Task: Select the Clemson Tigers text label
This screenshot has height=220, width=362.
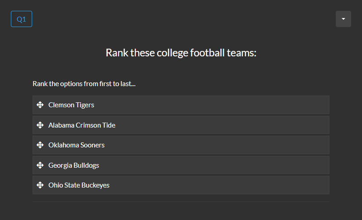Action: tap(71, 105)
